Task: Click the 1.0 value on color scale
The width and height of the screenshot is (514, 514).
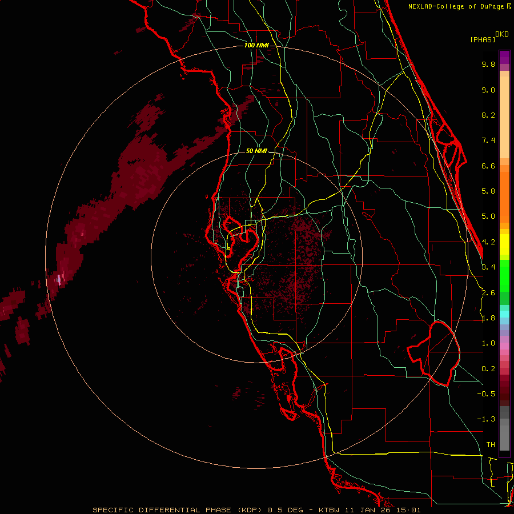Action: point(488,343)
